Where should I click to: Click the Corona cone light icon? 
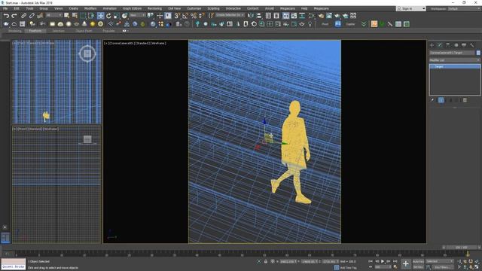[x=84, y=24]
